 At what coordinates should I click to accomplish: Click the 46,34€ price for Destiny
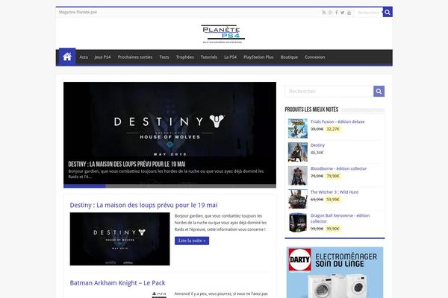coord(317,153)
